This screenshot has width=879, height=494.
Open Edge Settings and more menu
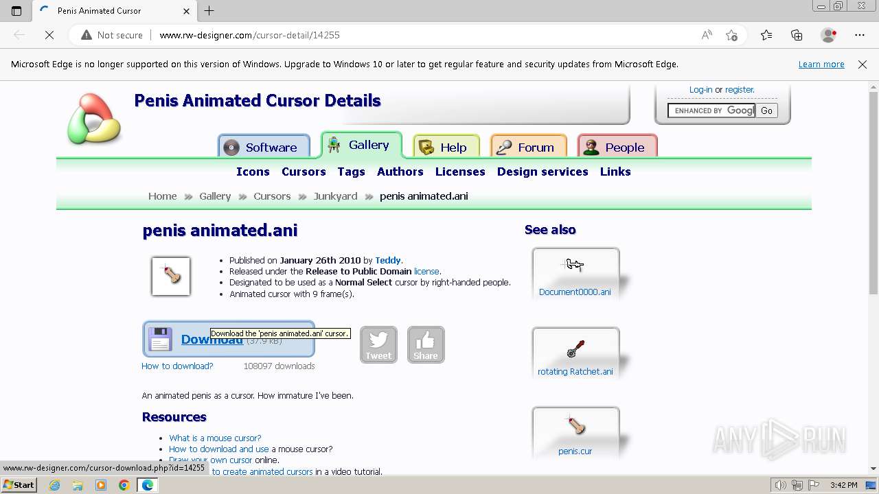click(860, 35)
